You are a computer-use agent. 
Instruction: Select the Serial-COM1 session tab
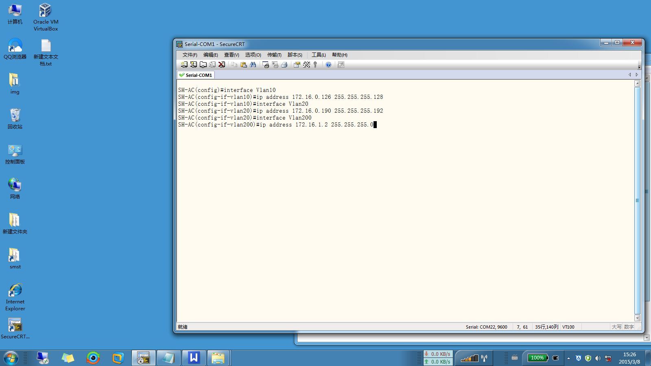[196, 75]
